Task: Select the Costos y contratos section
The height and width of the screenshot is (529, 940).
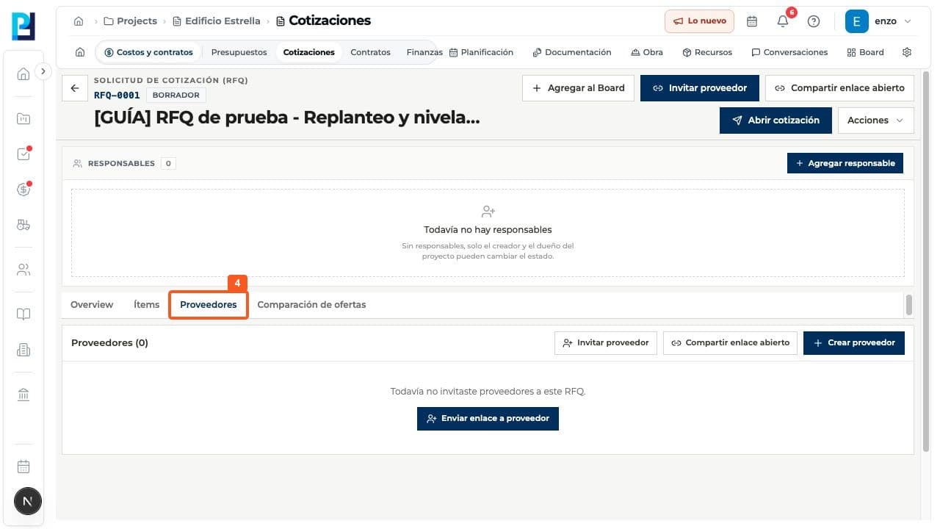Action: click(149, 52)
